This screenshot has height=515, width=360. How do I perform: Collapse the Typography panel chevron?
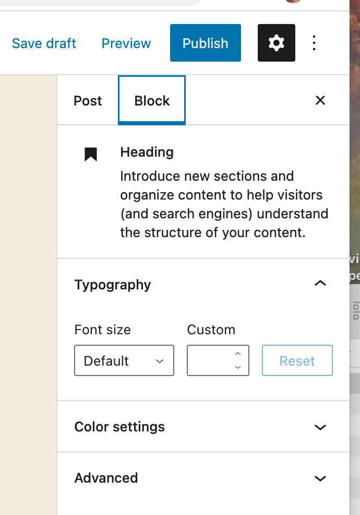(x=320, y=284)
